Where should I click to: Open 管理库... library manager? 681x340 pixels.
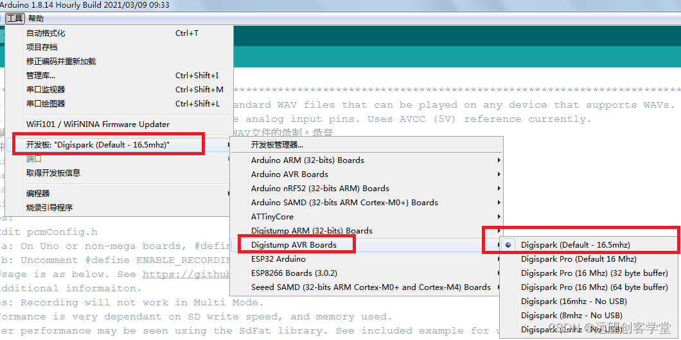coord(119,76)
